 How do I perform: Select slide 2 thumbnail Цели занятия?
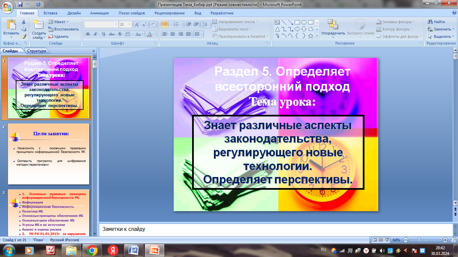click(49, 154)
